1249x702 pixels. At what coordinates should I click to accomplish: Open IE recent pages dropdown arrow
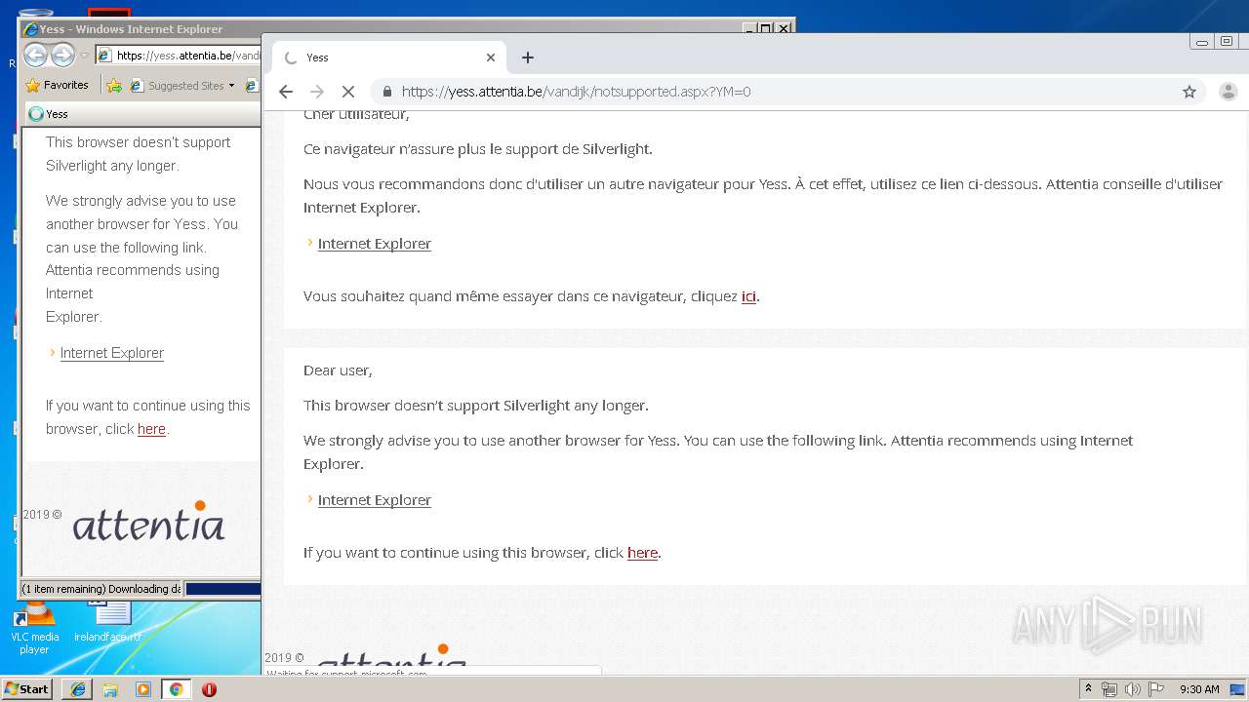click(x=85, y=56)
